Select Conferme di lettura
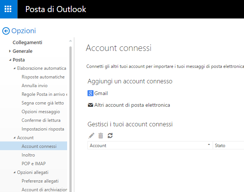Screen dimensions: 244x192 click(41, 120)
